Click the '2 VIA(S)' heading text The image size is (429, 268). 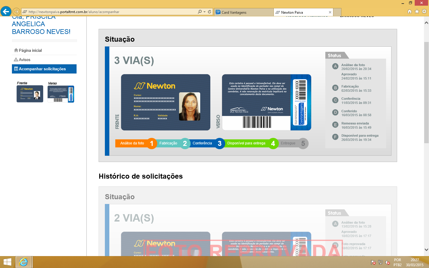point(134,218)
